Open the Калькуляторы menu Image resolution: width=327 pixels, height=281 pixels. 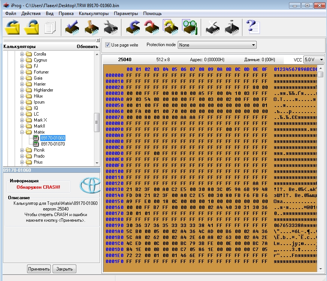point(94,14)
